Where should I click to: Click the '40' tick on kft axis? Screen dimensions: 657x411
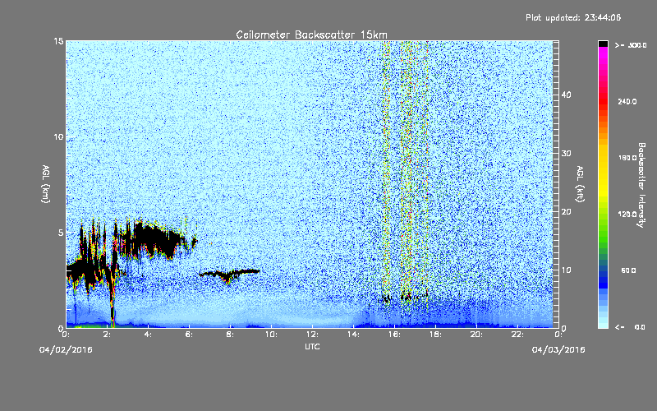(x=566, y=95)
